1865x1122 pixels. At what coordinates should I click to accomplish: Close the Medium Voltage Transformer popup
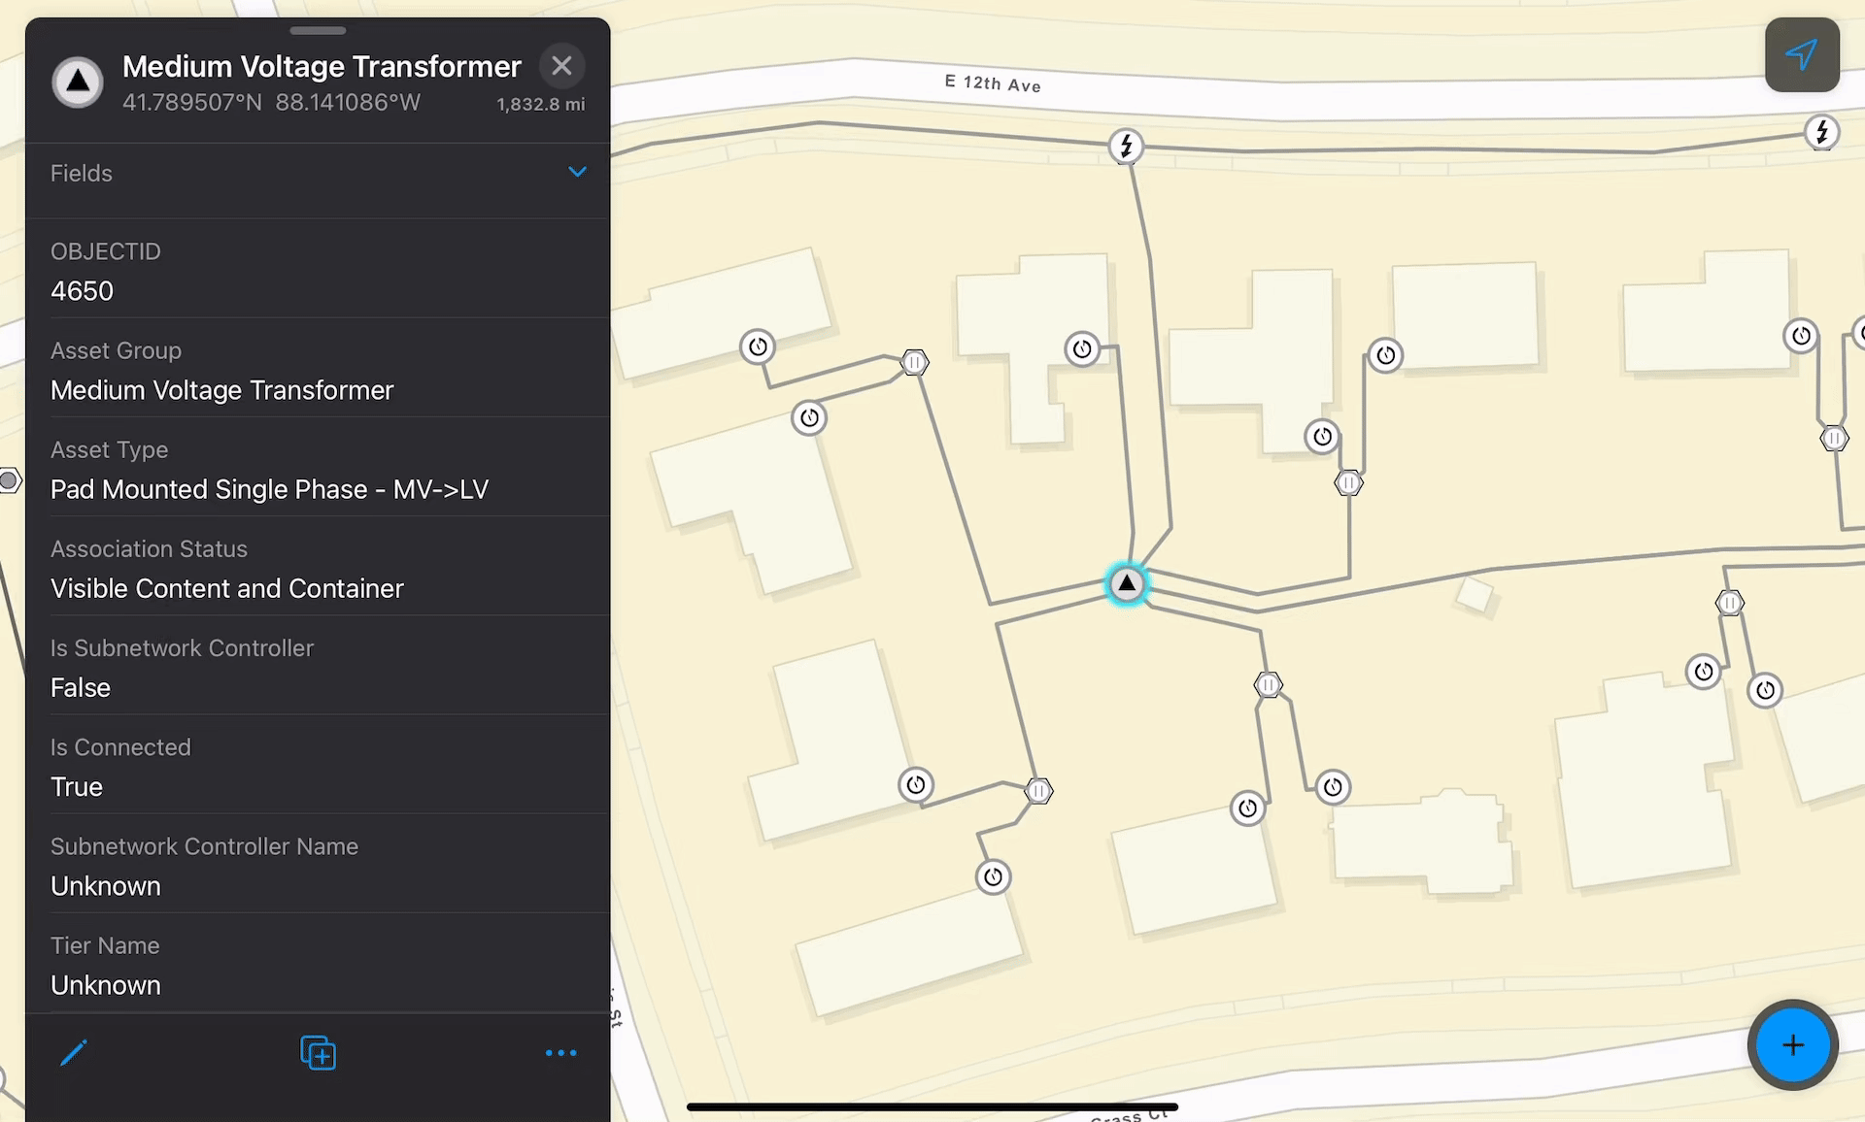tap(561, 65)
